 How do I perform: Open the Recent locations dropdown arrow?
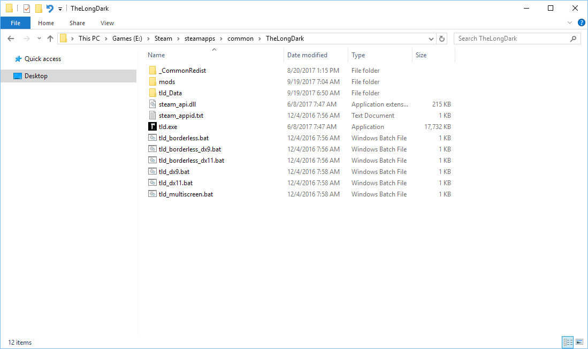(39, 39)
